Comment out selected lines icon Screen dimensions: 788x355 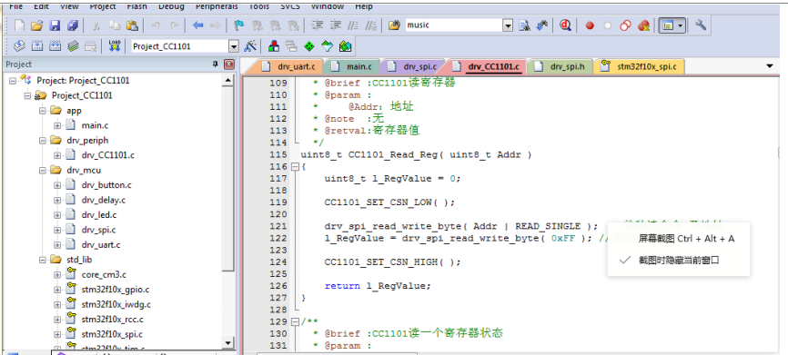point(353,25)
